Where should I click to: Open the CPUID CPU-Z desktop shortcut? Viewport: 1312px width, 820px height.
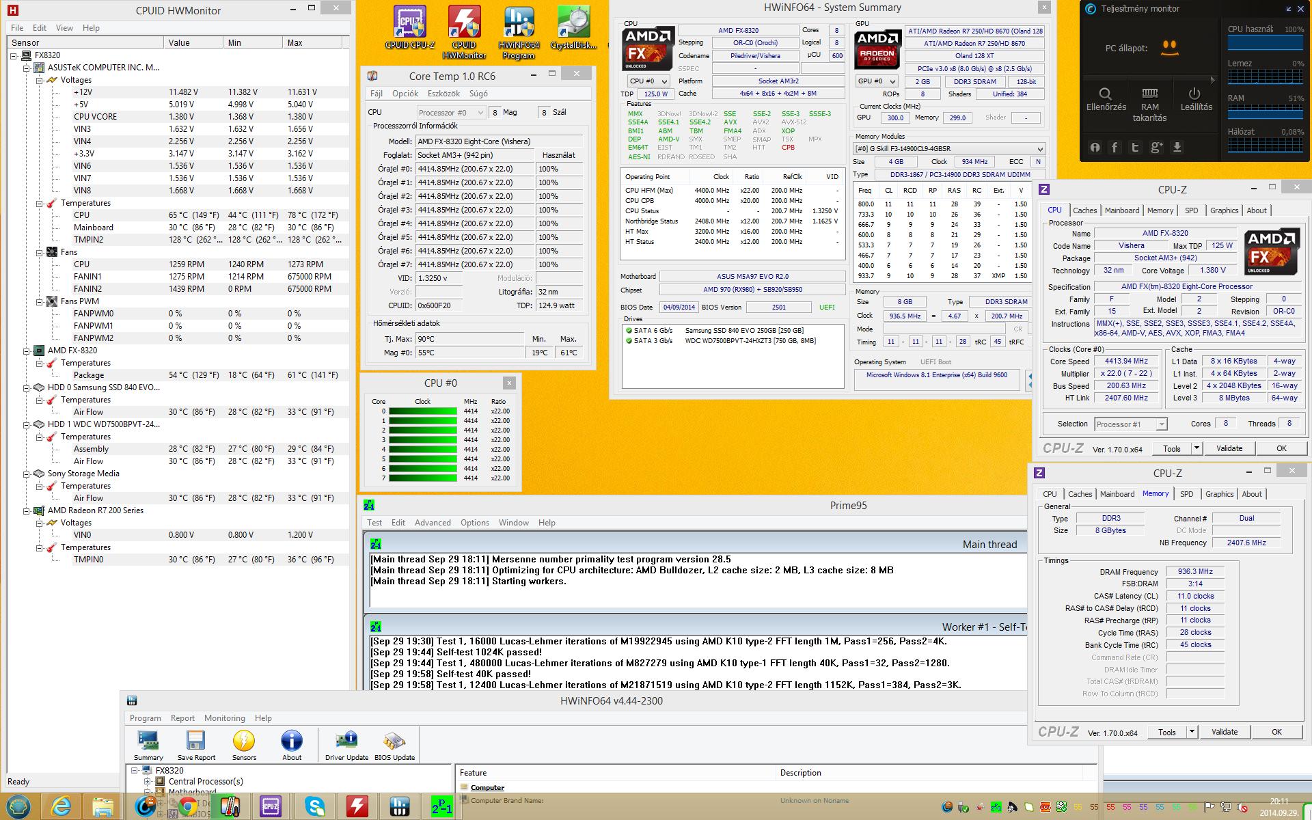coord(410,29)
